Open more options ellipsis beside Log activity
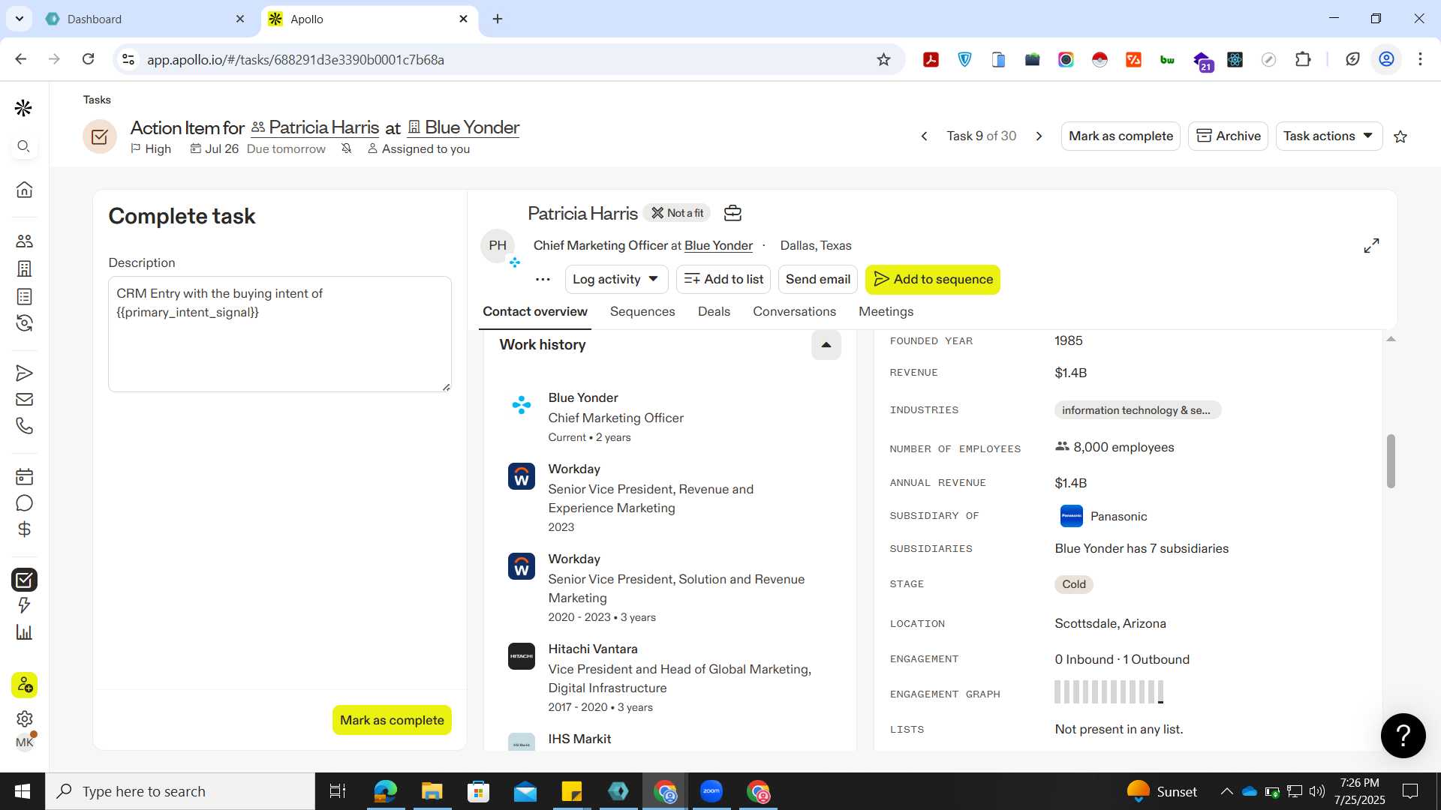This screenshot has width=1441, height=810. click(x=543, y=280)
